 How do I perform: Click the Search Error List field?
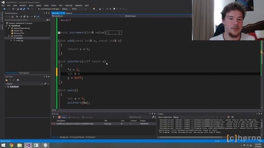140,117
